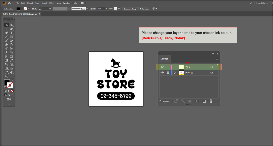Hide the 인쇄 layer
273x146 pixels.
[162, 67]
